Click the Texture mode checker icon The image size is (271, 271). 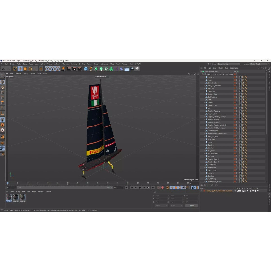point(2,87)
